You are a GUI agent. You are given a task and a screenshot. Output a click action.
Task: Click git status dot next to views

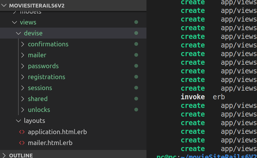click(136, 22)
